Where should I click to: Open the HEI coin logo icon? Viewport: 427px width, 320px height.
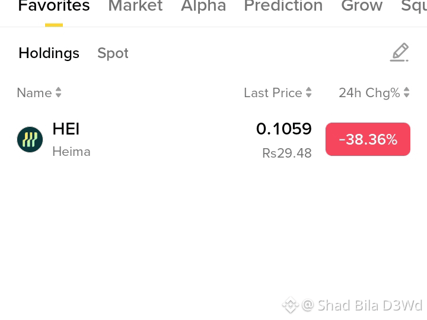(x=30, y=139)
